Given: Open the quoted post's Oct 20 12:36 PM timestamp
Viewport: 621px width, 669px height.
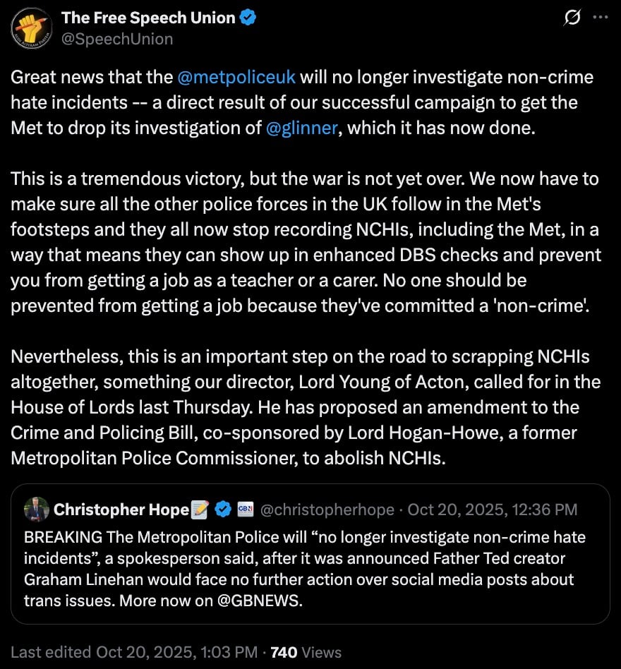Looking at the screenshot, I should 493,509.
